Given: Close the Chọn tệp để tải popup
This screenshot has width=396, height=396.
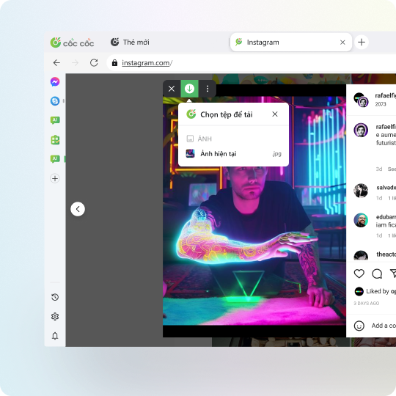Looking at the screenshot, I should 275,114.
